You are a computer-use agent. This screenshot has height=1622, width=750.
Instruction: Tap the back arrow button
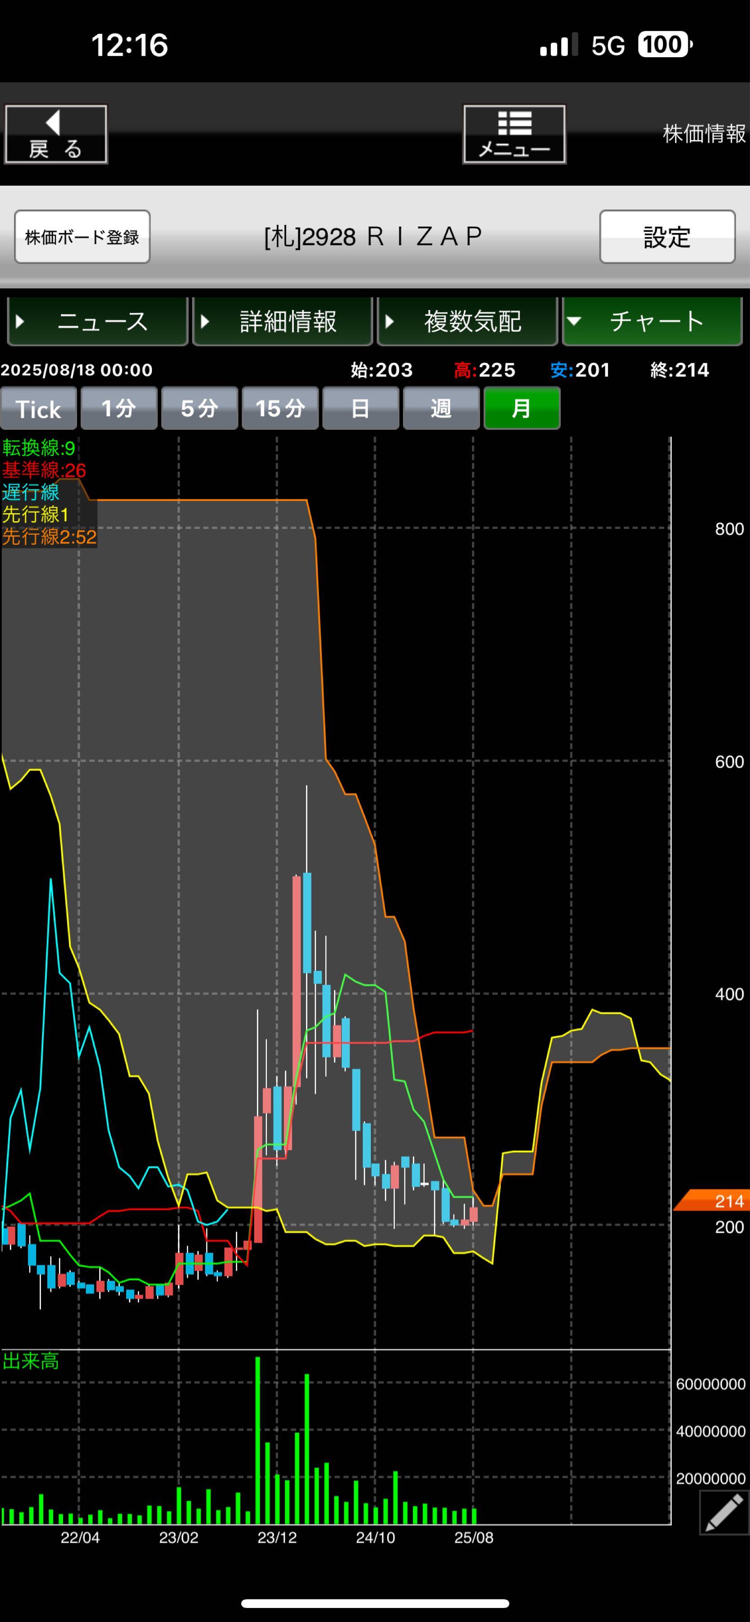(x=56, y=134)
